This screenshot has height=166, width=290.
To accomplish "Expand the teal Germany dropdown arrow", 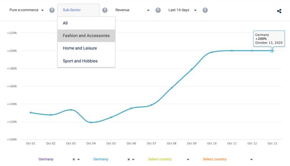I will coord(133,159).
